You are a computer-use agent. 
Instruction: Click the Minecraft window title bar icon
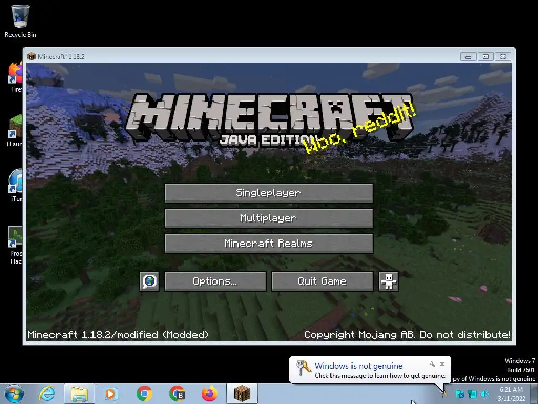pos(32,56)
